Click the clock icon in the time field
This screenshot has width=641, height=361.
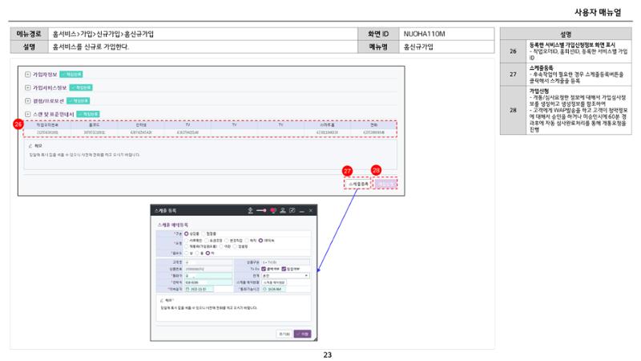pos(265,289)
